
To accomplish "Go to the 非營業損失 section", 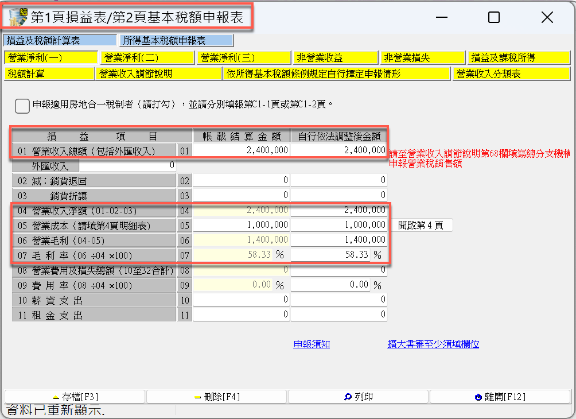I will (x=422, y=58).
